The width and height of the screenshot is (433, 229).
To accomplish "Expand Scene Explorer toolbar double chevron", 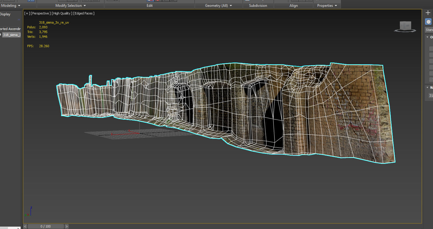I will click(19, 20).
